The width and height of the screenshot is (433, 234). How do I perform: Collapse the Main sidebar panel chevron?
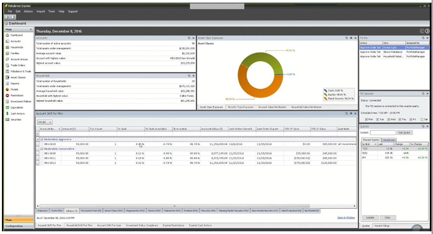[x=31, y=29]
